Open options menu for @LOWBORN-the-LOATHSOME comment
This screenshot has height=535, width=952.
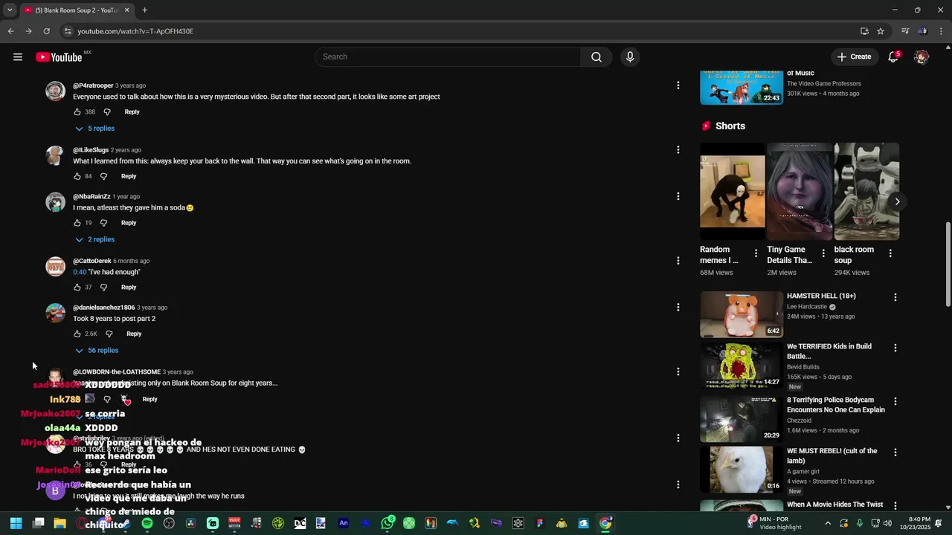click(x=678, y=372)
